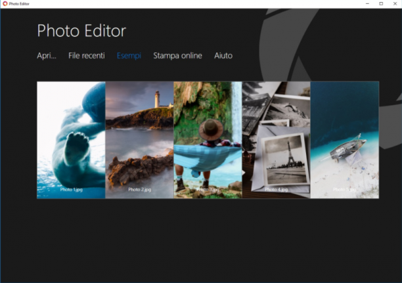Screen dimensions: 402x283
Task: Click the Photo Editor app icon in title bar
Action: coord(5,3)
